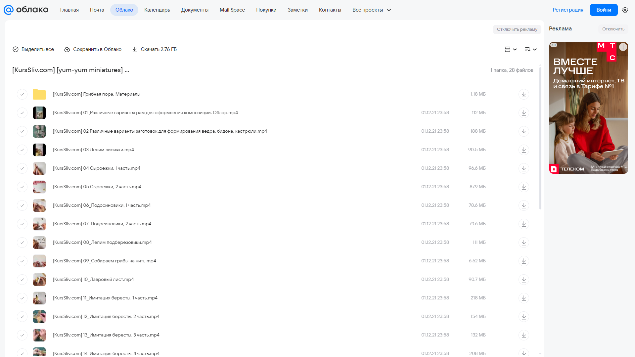Check the 12_Имитация бересты. 2 часть.mp4 checkbox
This screenshot has height=357, width=635.
pos(22,317)
